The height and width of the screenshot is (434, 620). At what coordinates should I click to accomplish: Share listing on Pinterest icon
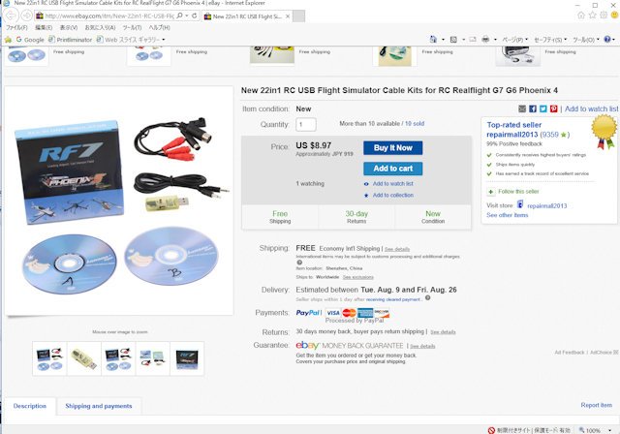pos(553,108)
